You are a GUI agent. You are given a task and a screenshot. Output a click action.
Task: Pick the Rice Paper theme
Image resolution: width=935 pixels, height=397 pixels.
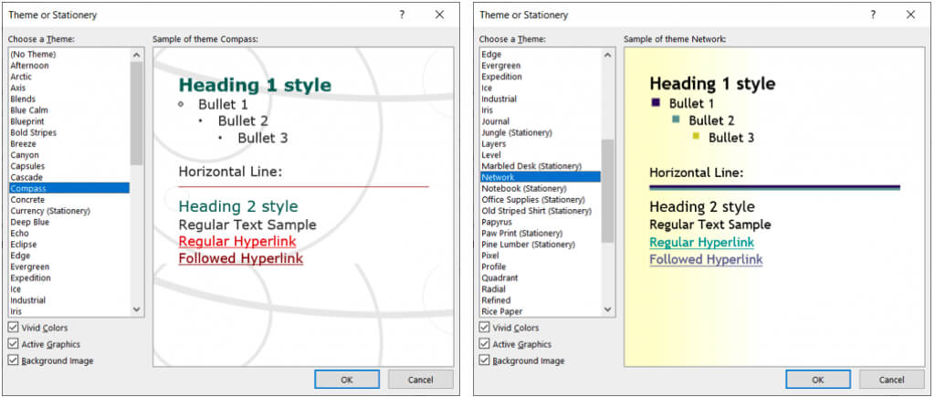click(x=501, y=311)
